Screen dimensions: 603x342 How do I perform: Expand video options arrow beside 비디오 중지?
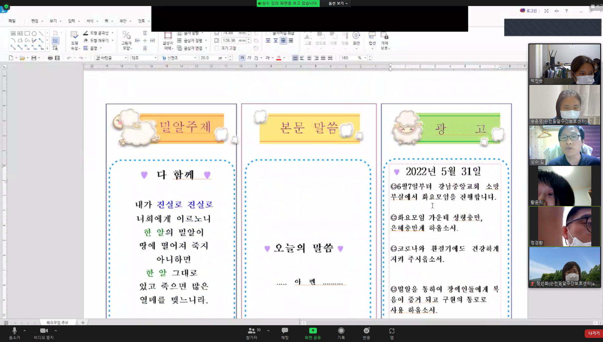pos(56,331)
